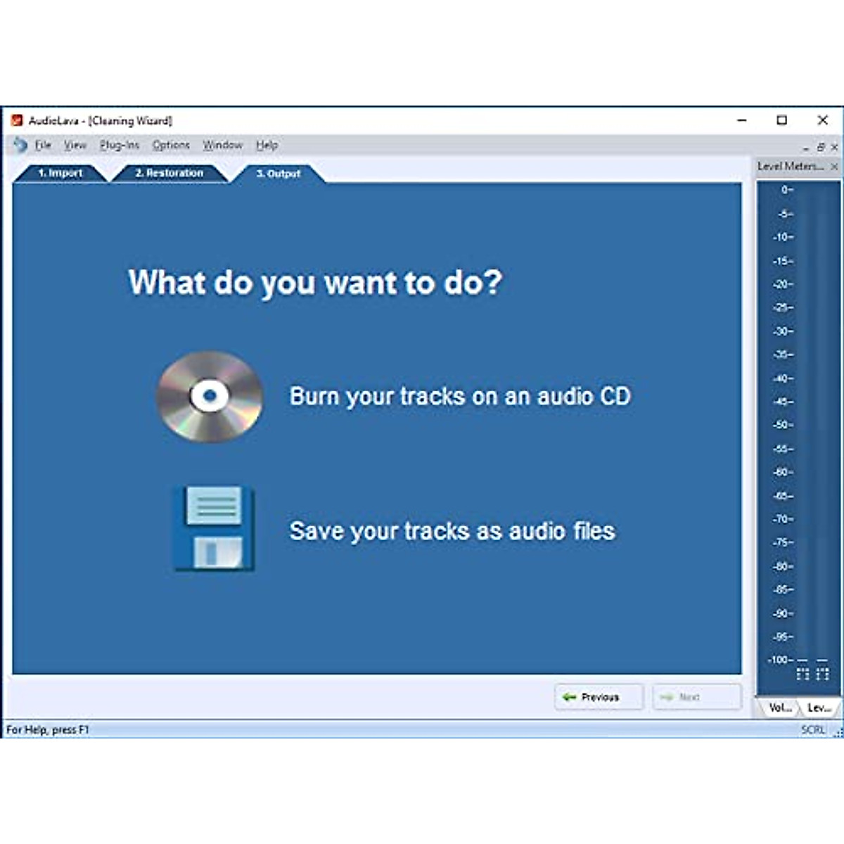844x844 pixels.
Task: Go to the 2. Restoration tab
Action: pyautogui.click(x=169, y=173)
